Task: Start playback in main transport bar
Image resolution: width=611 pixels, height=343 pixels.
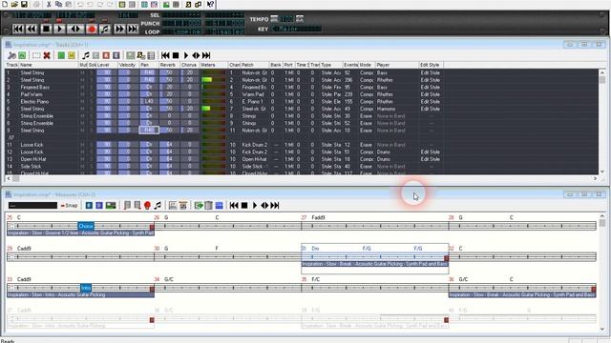Action: [x=59, y=29]
